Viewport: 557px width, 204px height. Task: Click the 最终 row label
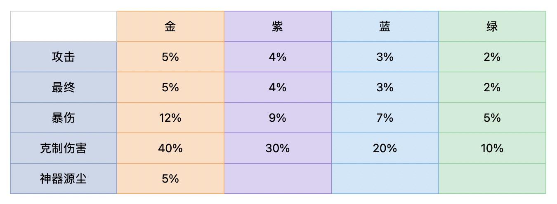click(x=64, y=87)
